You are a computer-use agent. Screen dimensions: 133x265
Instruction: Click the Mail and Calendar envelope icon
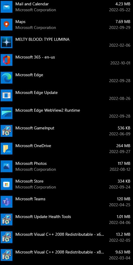click(x=7, y=7)
